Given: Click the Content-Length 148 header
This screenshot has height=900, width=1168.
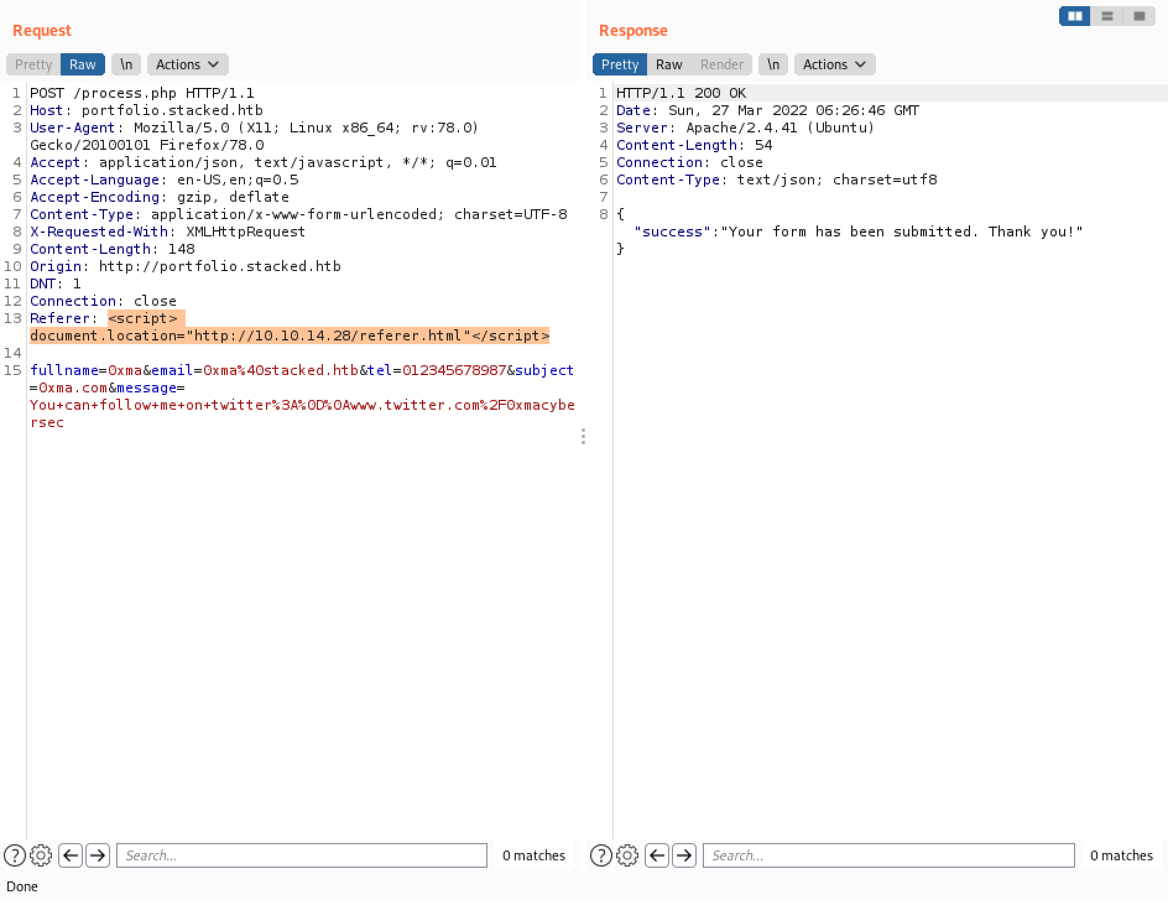Looking at the screenshot, I should [113, 249].
